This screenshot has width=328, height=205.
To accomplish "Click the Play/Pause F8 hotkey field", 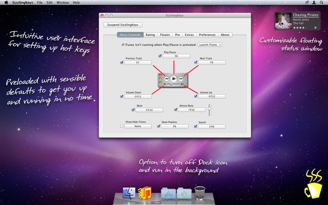I will [x=176, y=56].
